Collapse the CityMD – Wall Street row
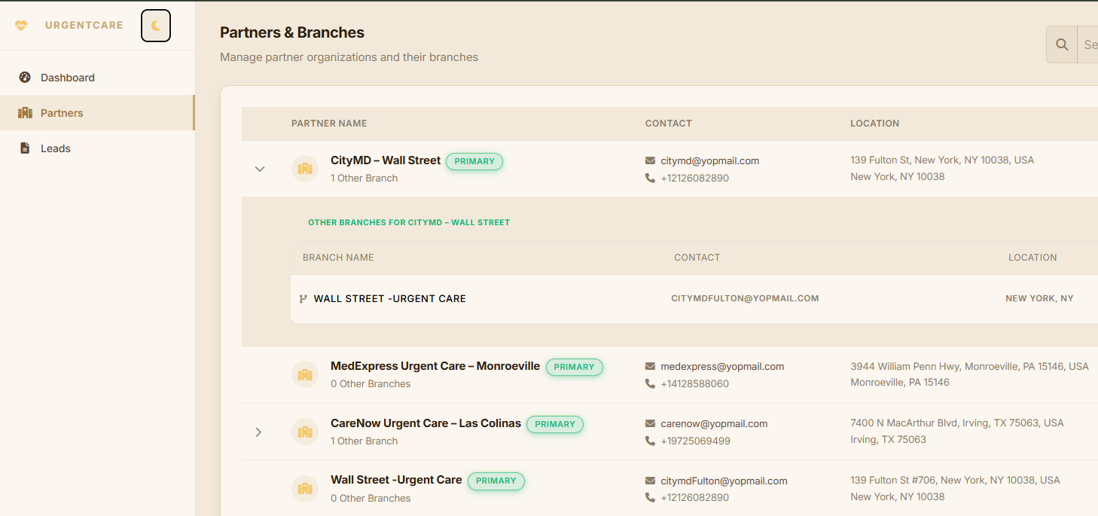Screen dimensions: 1098x516 (x=260, y=169)
